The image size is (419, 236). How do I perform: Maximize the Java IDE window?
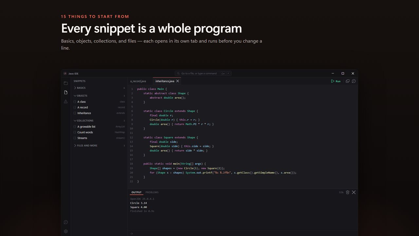tap(343, 73)
